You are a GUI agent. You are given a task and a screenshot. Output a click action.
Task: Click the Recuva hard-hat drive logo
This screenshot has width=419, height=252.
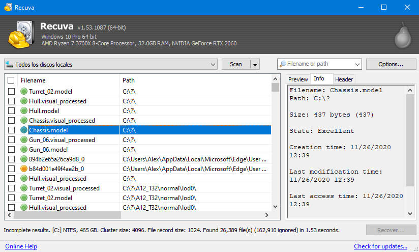21,35
